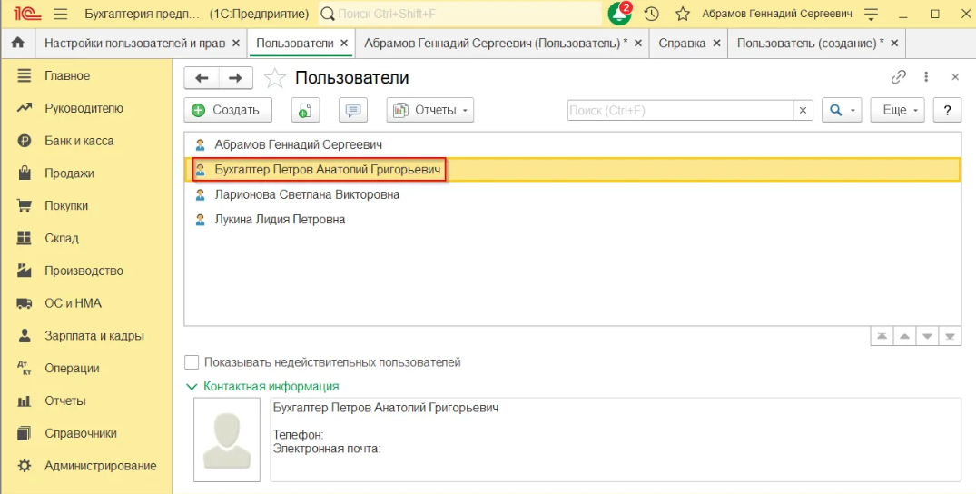The height and width of the screenshot is (494, 976).
Task: Open the notifications bell icon
Action: pyautogui.click(x=619, y=15)
